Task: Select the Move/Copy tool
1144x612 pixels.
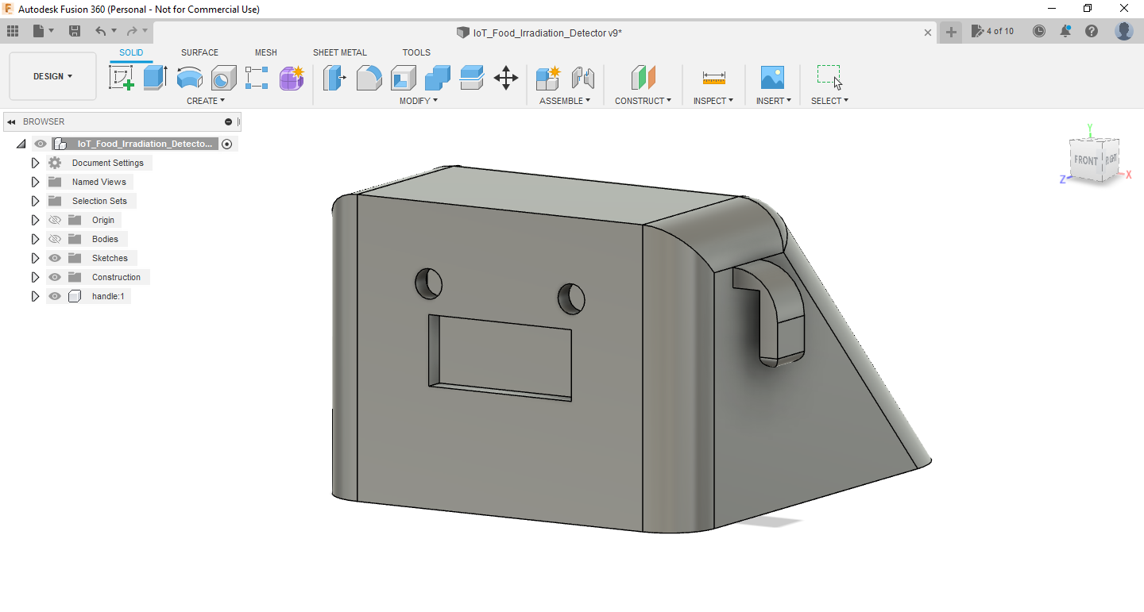Action: 506,77
